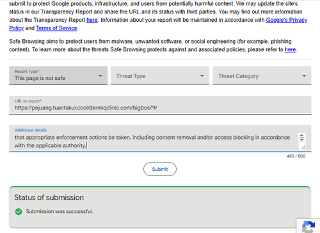Click the textarea scroll stepper arrows
The height and width of the screenshot is (233, 320).
coord(301,137)
